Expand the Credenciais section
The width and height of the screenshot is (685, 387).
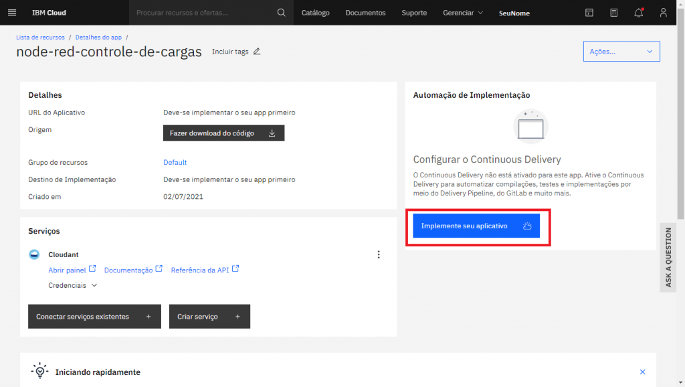pyautogui.click(x=72, y=285)
